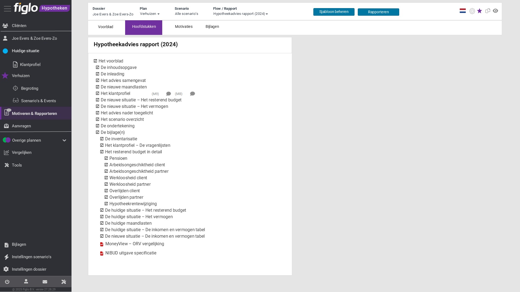The width and height of the screenshot is (520, 292).
Task: Open the Joe Evers & Zoe Evers-Zo dossier link
Action: [113, 14]
